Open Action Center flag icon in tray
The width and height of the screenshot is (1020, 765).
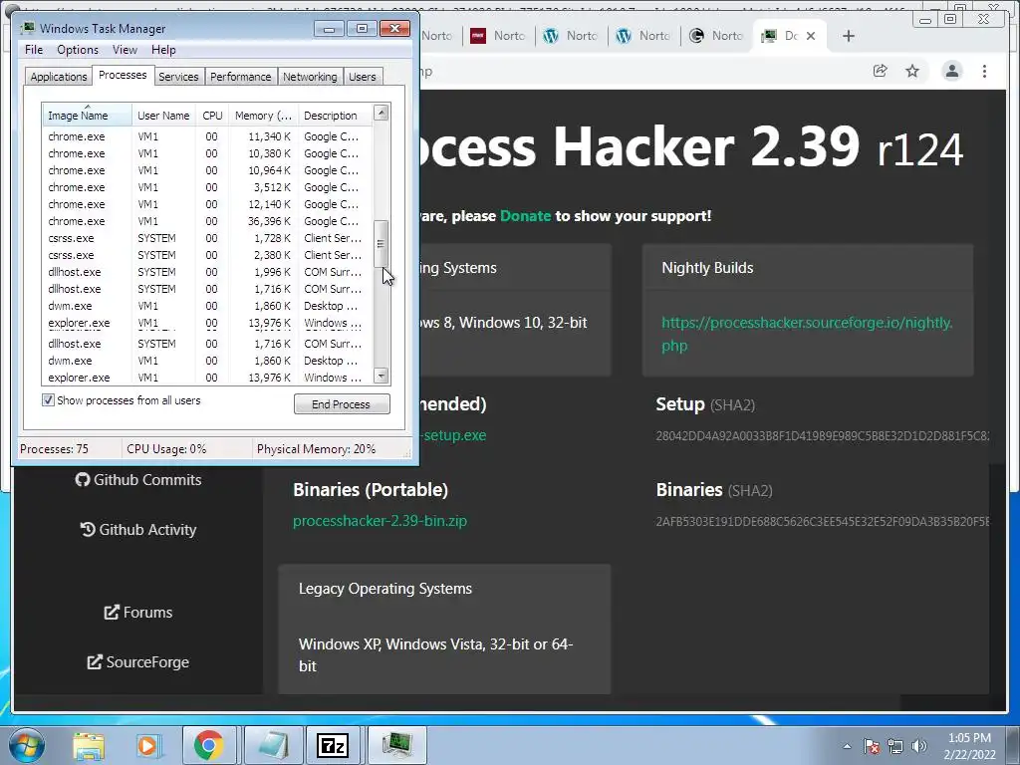pyautogui.click(x=872, y=746)
